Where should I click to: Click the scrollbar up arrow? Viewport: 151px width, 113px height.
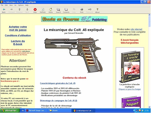149,15
